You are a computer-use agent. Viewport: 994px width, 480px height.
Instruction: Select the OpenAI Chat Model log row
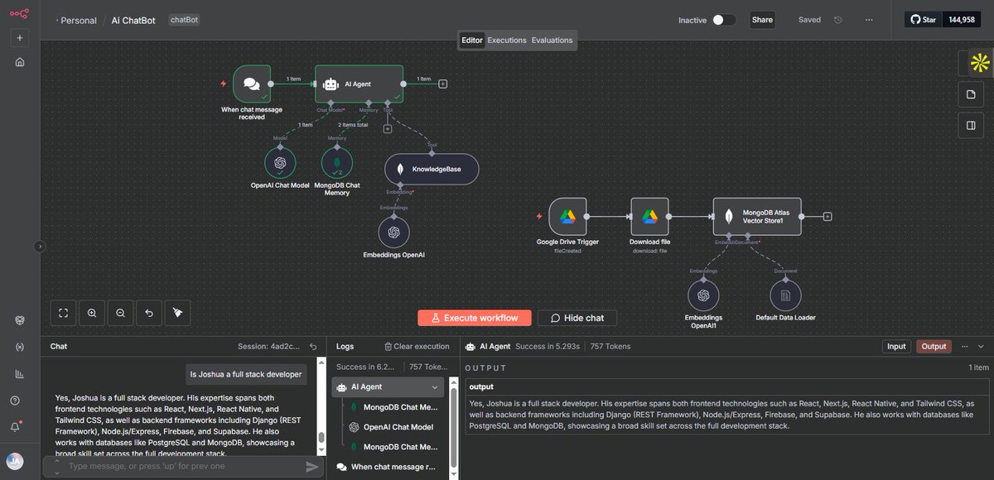pos(393,427)
